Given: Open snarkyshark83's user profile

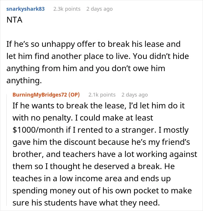Looking at the screenshot, I should pos(26,9).
